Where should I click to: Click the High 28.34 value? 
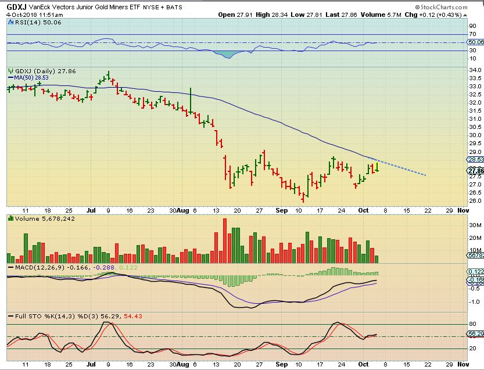click(x=272, y=15)
